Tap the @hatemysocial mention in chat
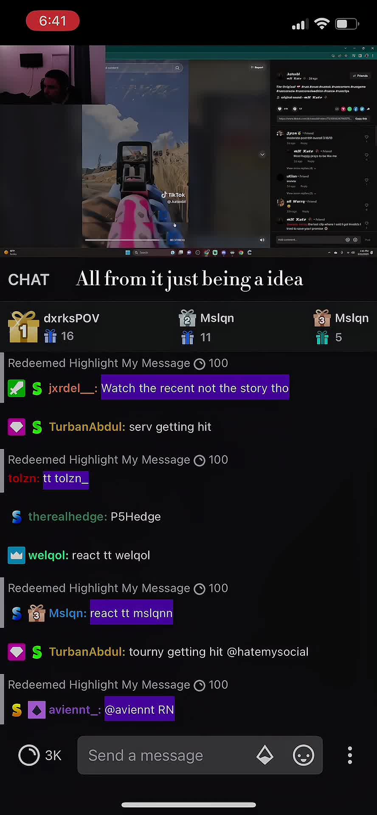Viewport: 377px width, 815px height. pyautogui.click(x=267, y=652)
